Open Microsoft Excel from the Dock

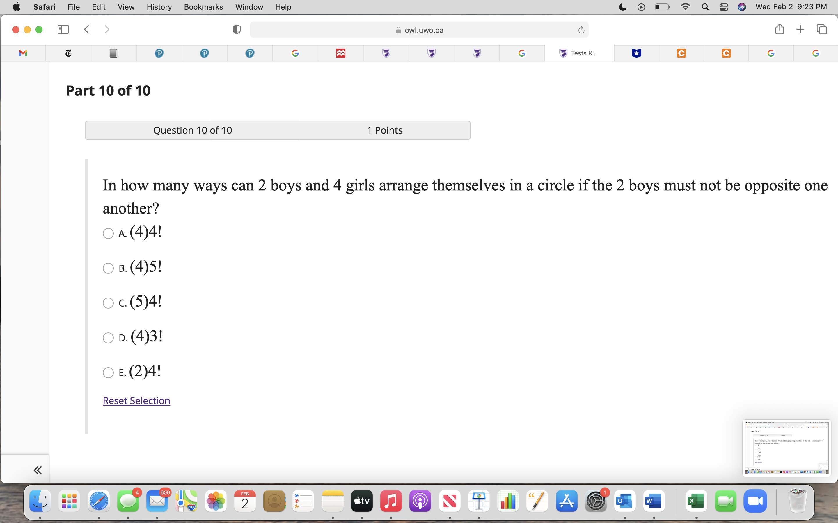(696, 501)
